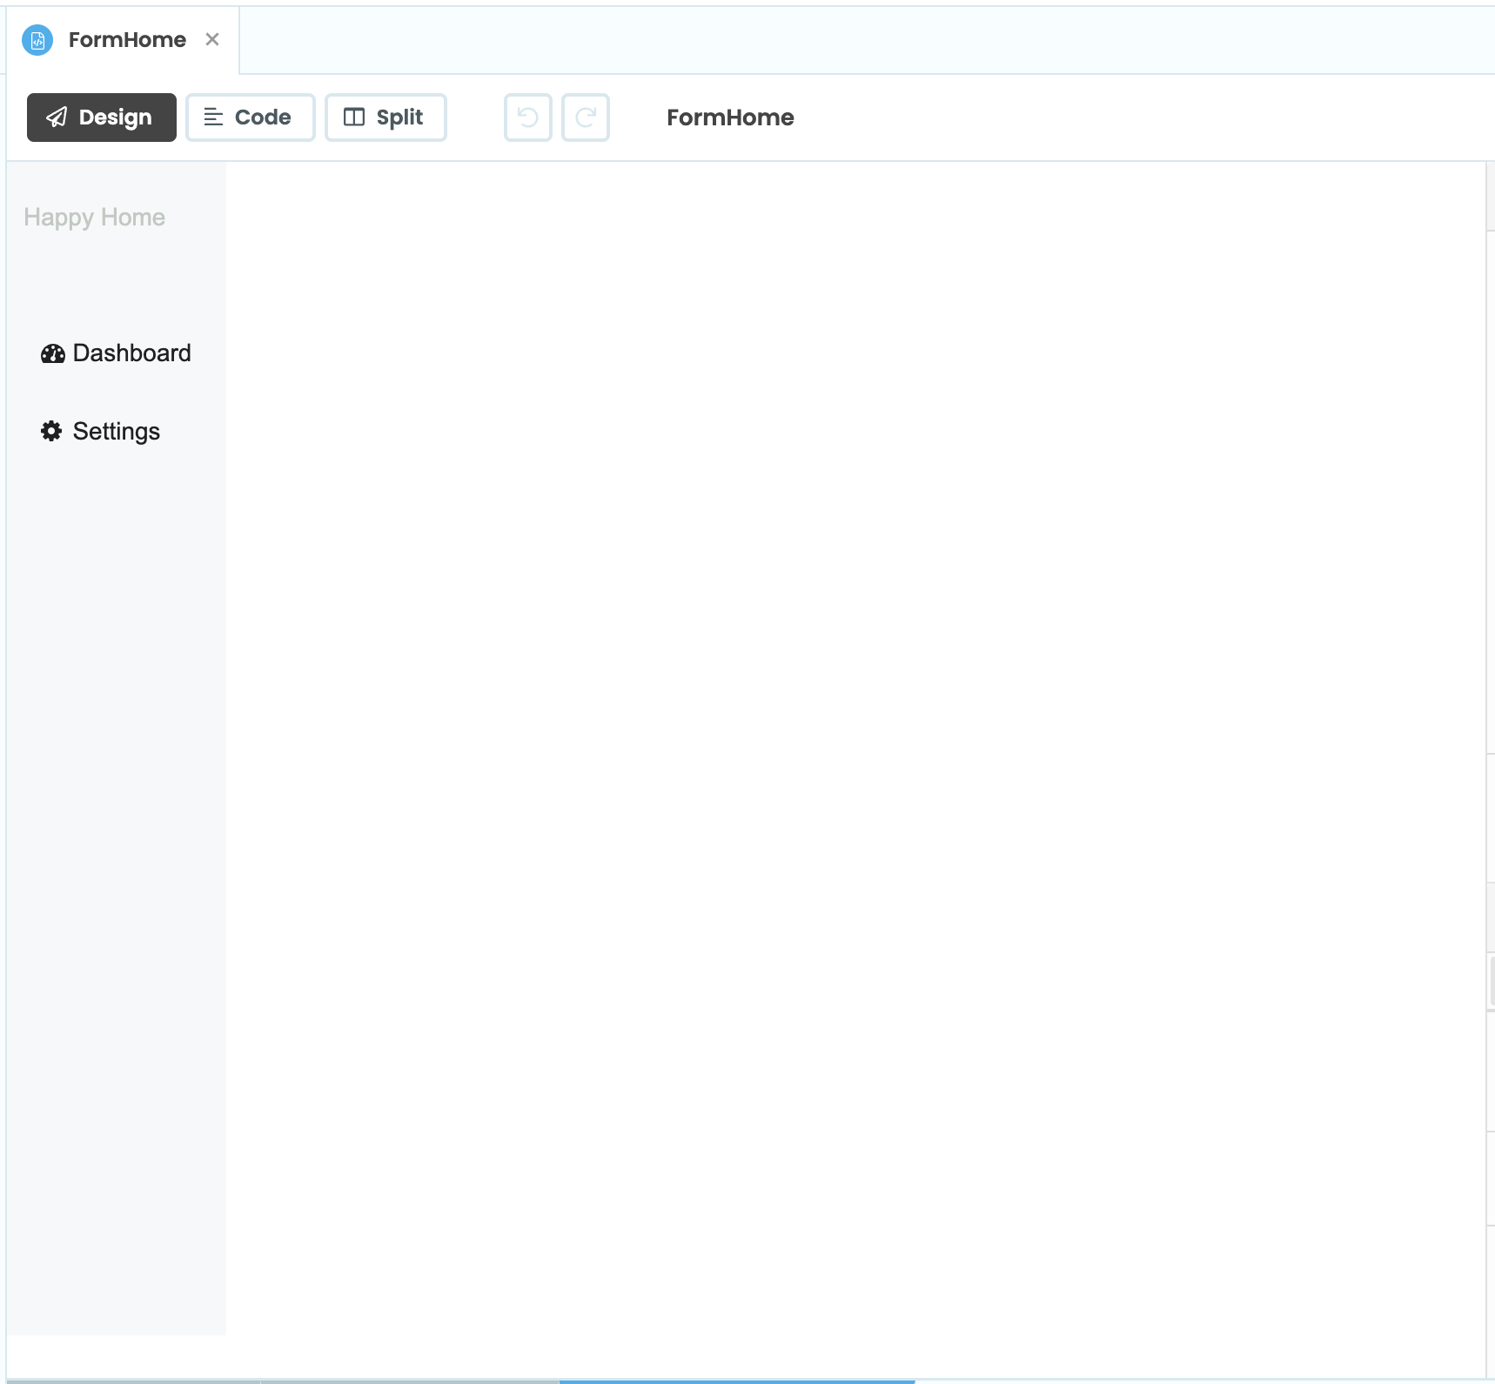Click the FormHome title in the toolbar

click(730, 118)
